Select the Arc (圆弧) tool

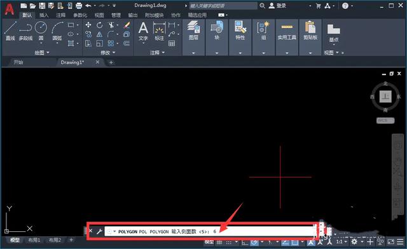coord(57,31)
